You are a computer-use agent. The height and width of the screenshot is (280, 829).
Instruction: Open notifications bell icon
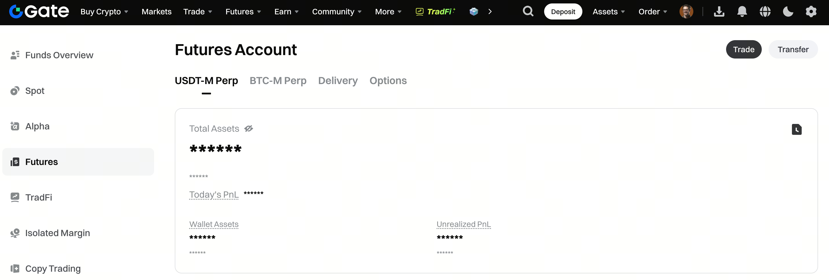742,11
